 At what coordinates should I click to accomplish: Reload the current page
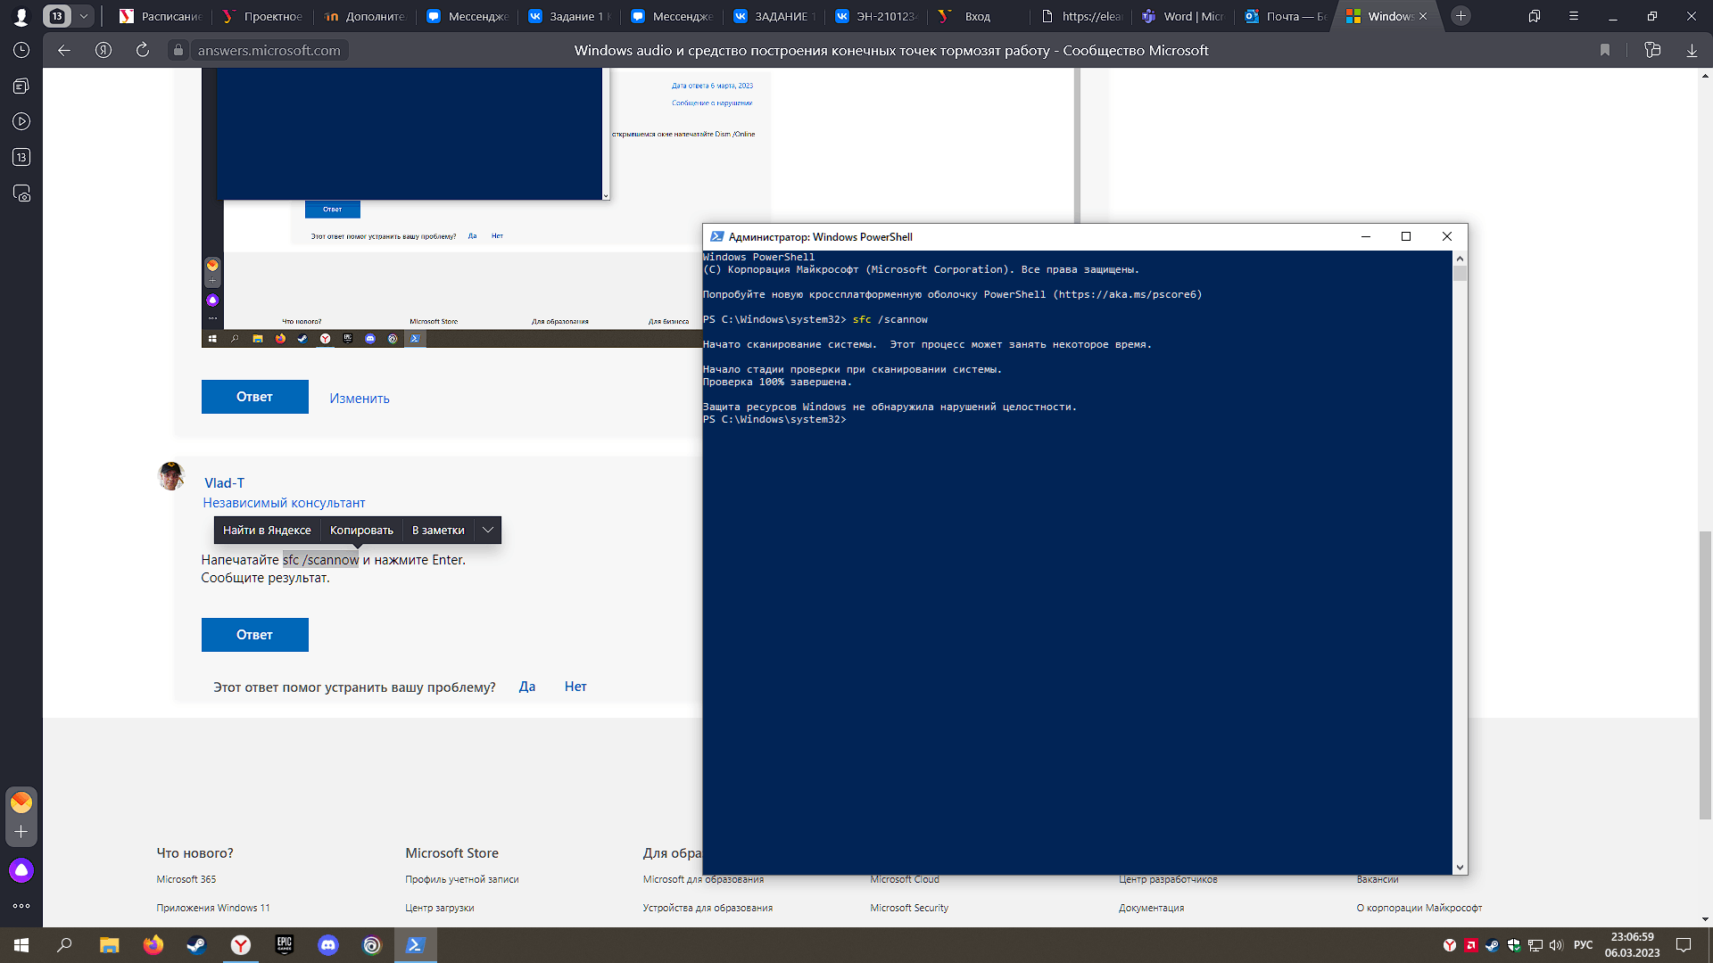143,51
